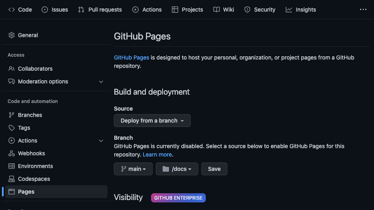This screenshot has height=210, width=374.
Task: Expand the Moderation options chevron
Action: coord(101,82)
